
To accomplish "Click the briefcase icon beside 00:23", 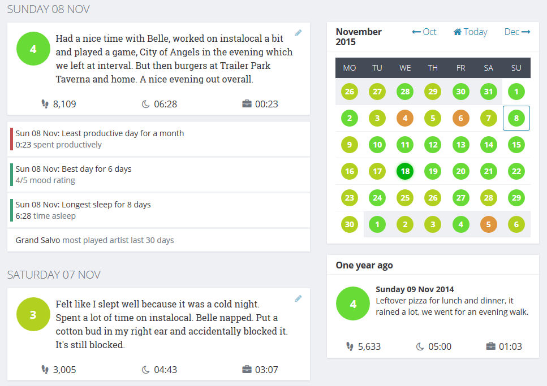I will tap(247, 104).
